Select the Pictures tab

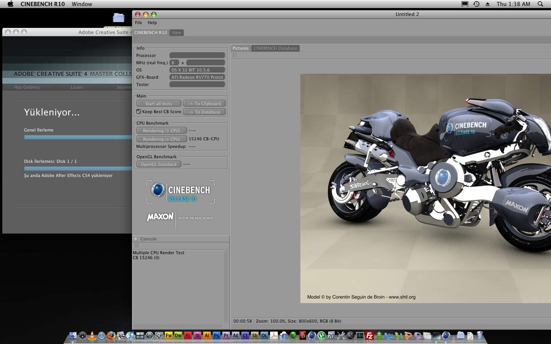[x=240, y=48]
